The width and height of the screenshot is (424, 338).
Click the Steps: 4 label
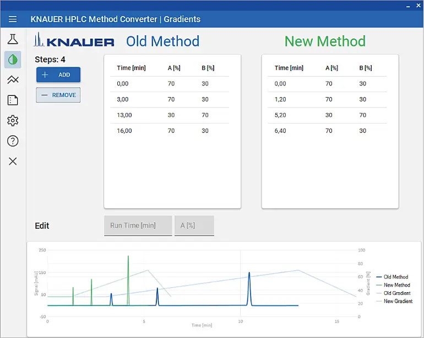[50, 60]
